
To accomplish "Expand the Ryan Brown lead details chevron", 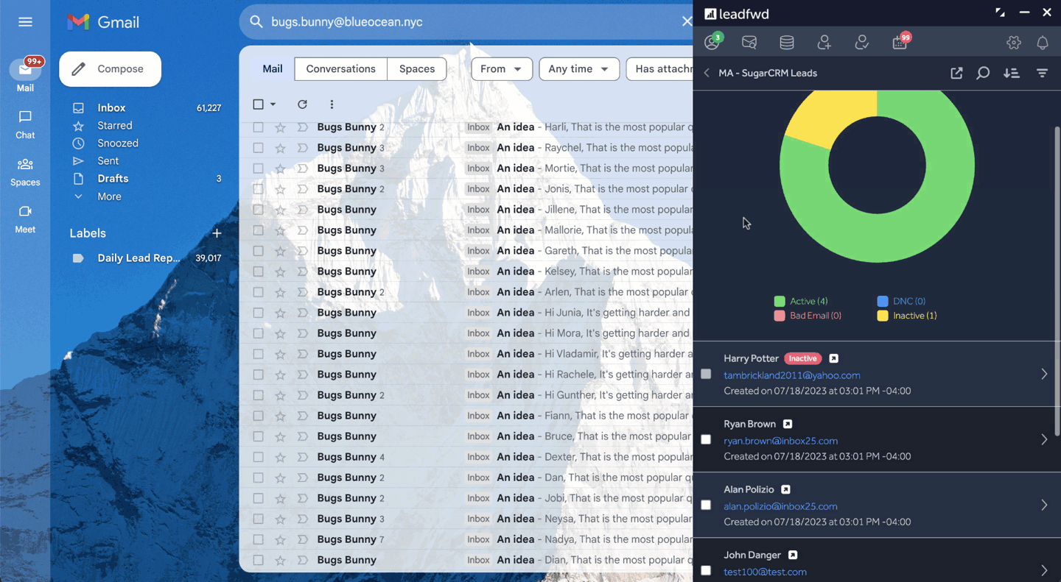I will (x=1044, y=439).
